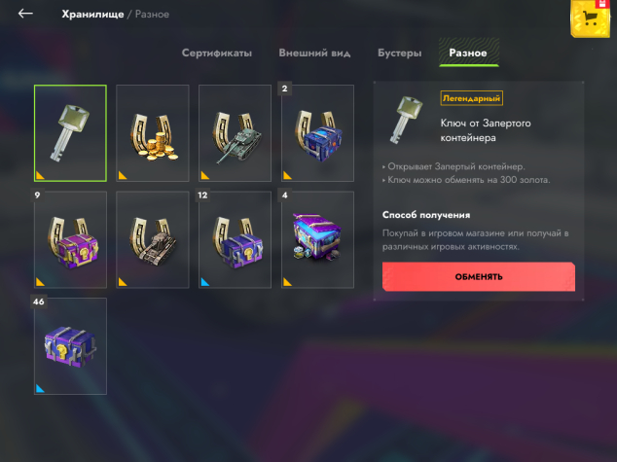
Task: Select the horseshoe blue chest with count 12
Action: tap(235, 240)
